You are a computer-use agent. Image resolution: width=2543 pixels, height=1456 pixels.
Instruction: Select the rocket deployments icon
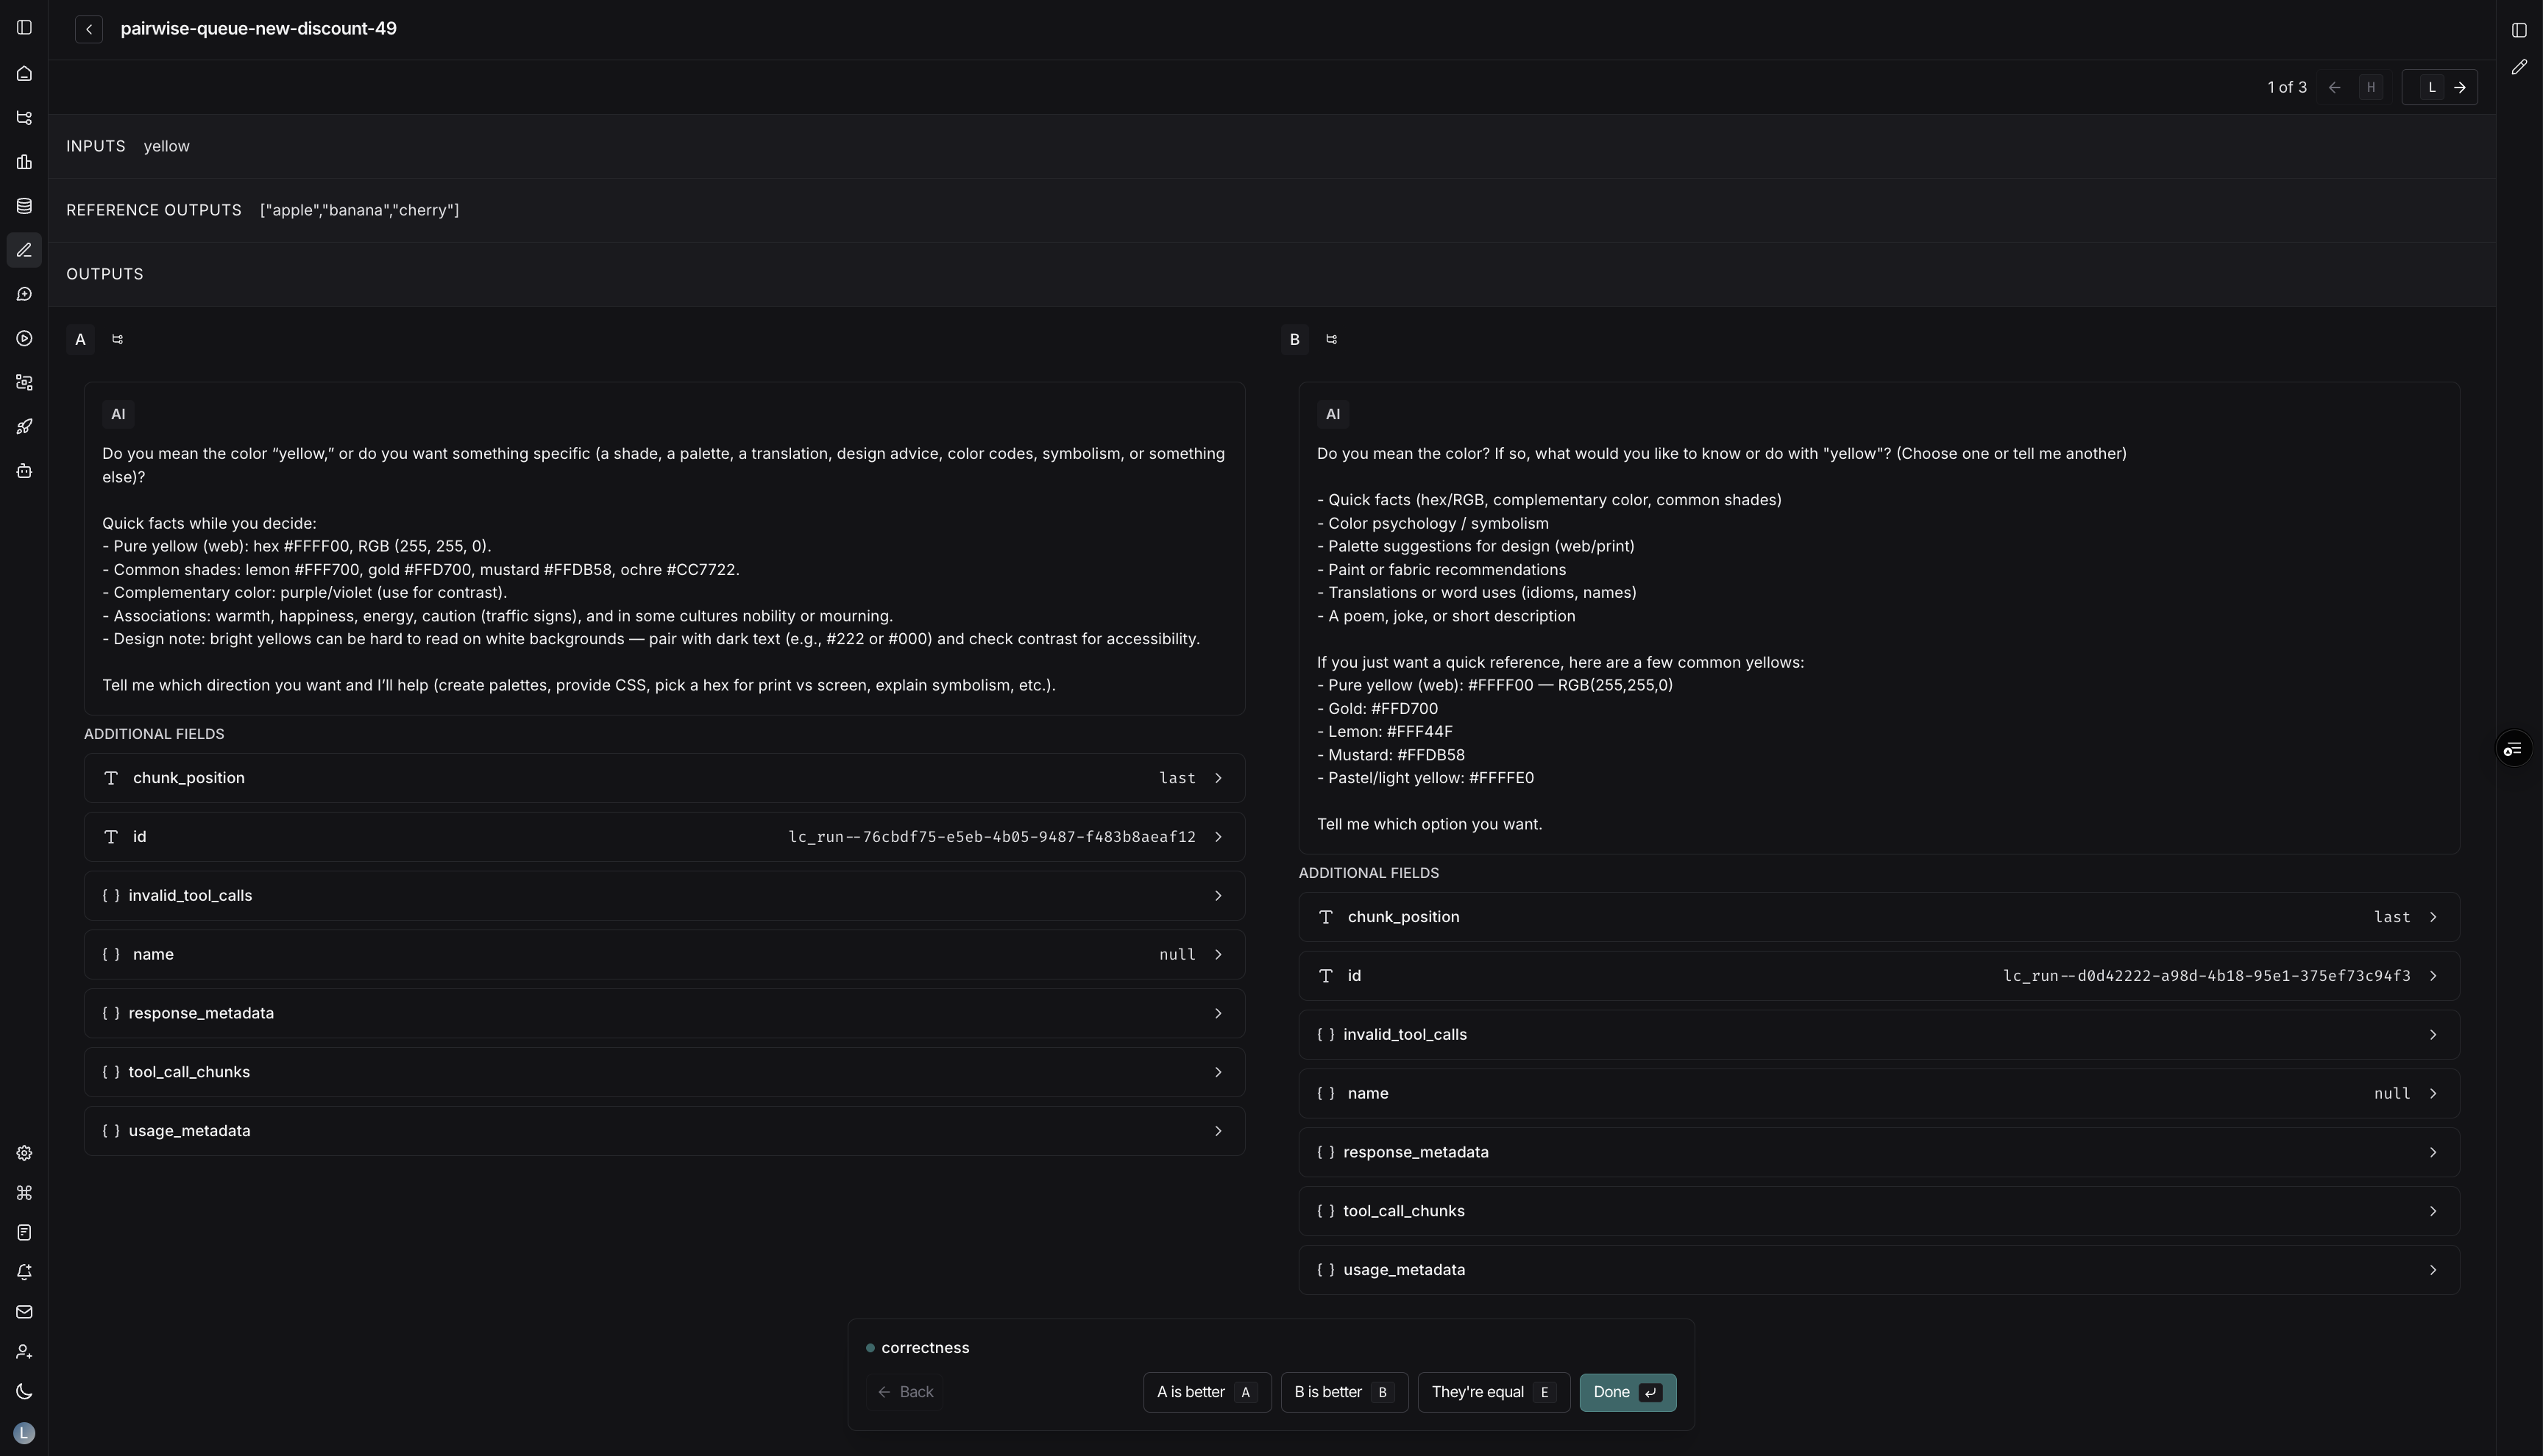pyautogui.click(x=24, y=426)
